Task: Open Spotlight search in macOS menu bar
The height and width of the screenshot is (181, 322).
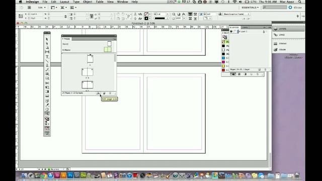Action: (x=300, y=2)
